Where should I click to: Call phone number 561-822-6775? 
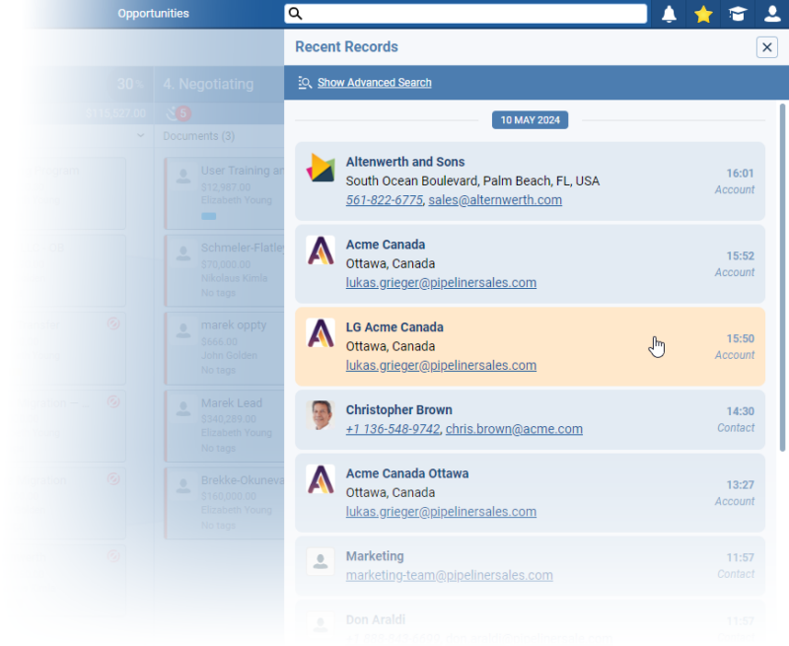(385, 200)
